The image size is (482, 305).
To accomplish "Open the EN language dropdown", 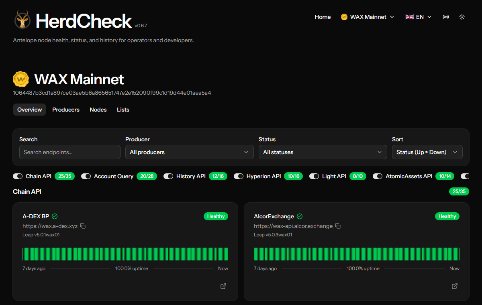I will [419, 17].
